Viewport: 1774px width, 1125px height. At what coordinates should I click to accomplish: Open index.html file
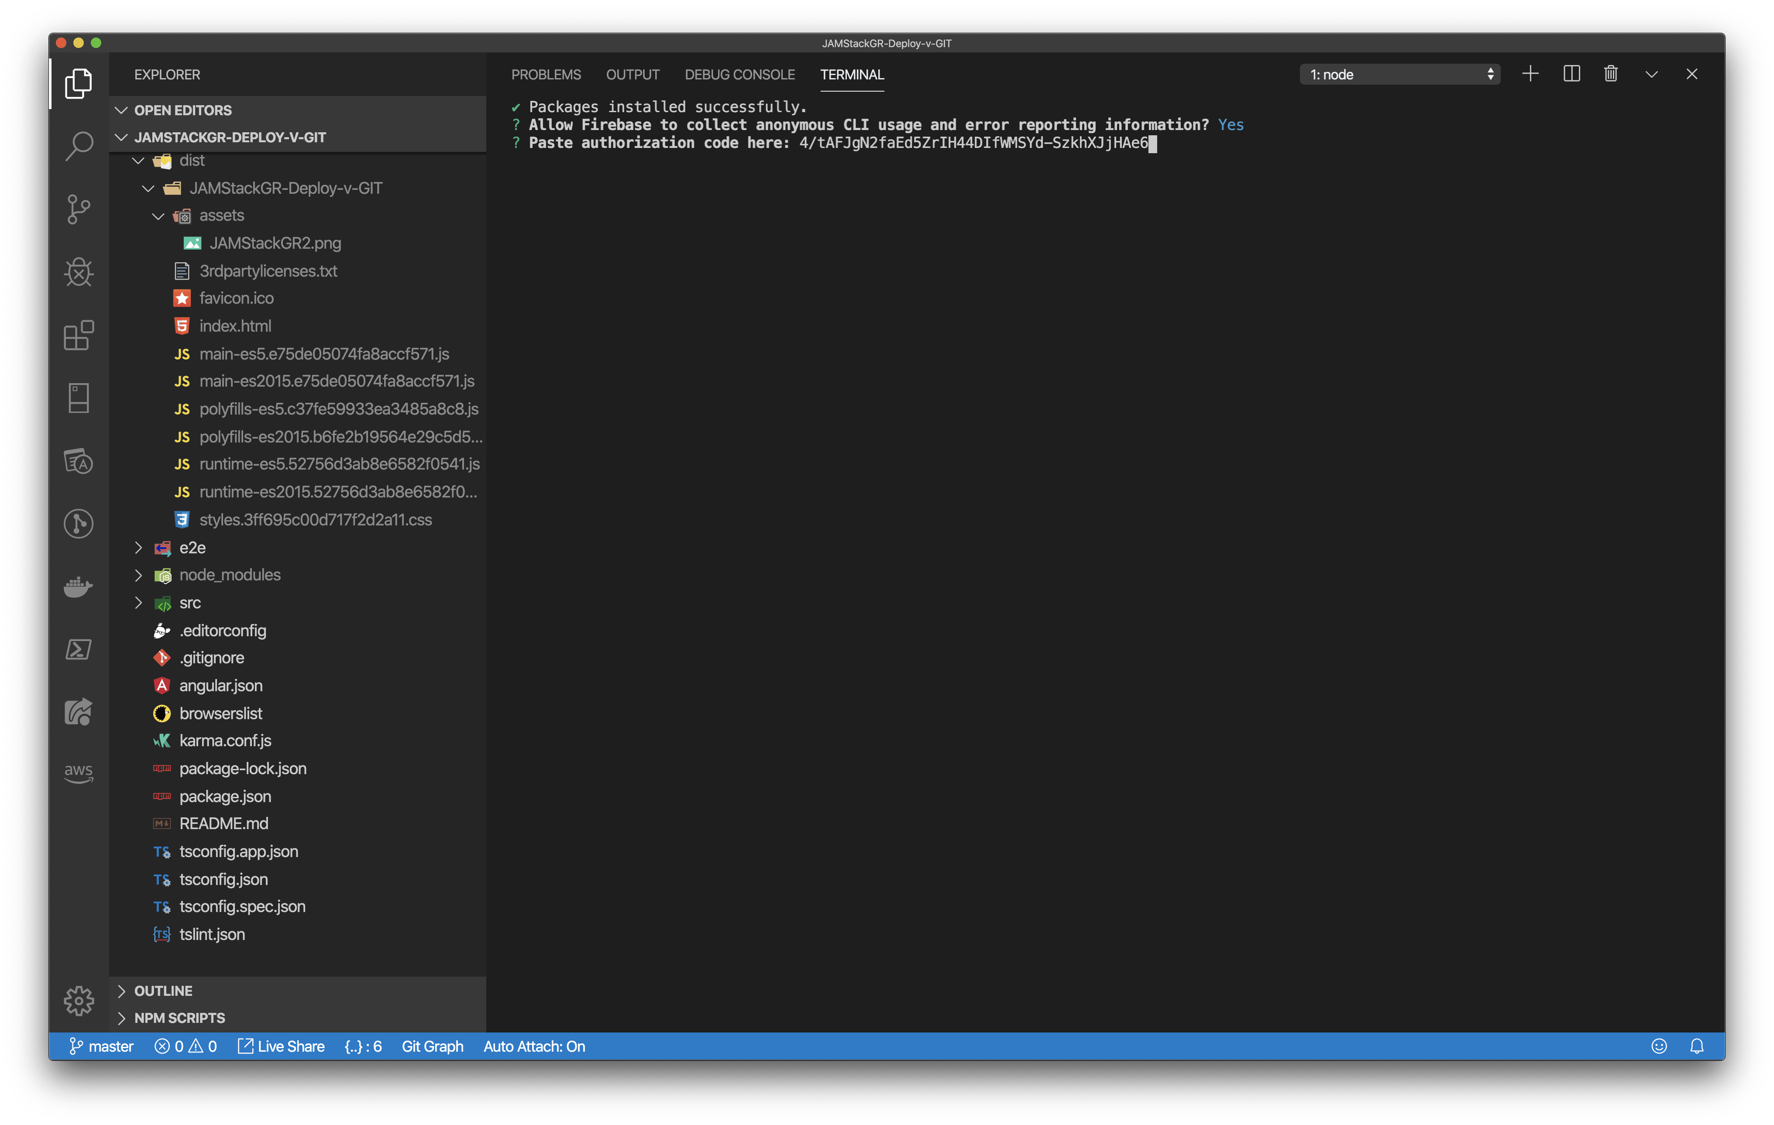[x=298, y=326]
